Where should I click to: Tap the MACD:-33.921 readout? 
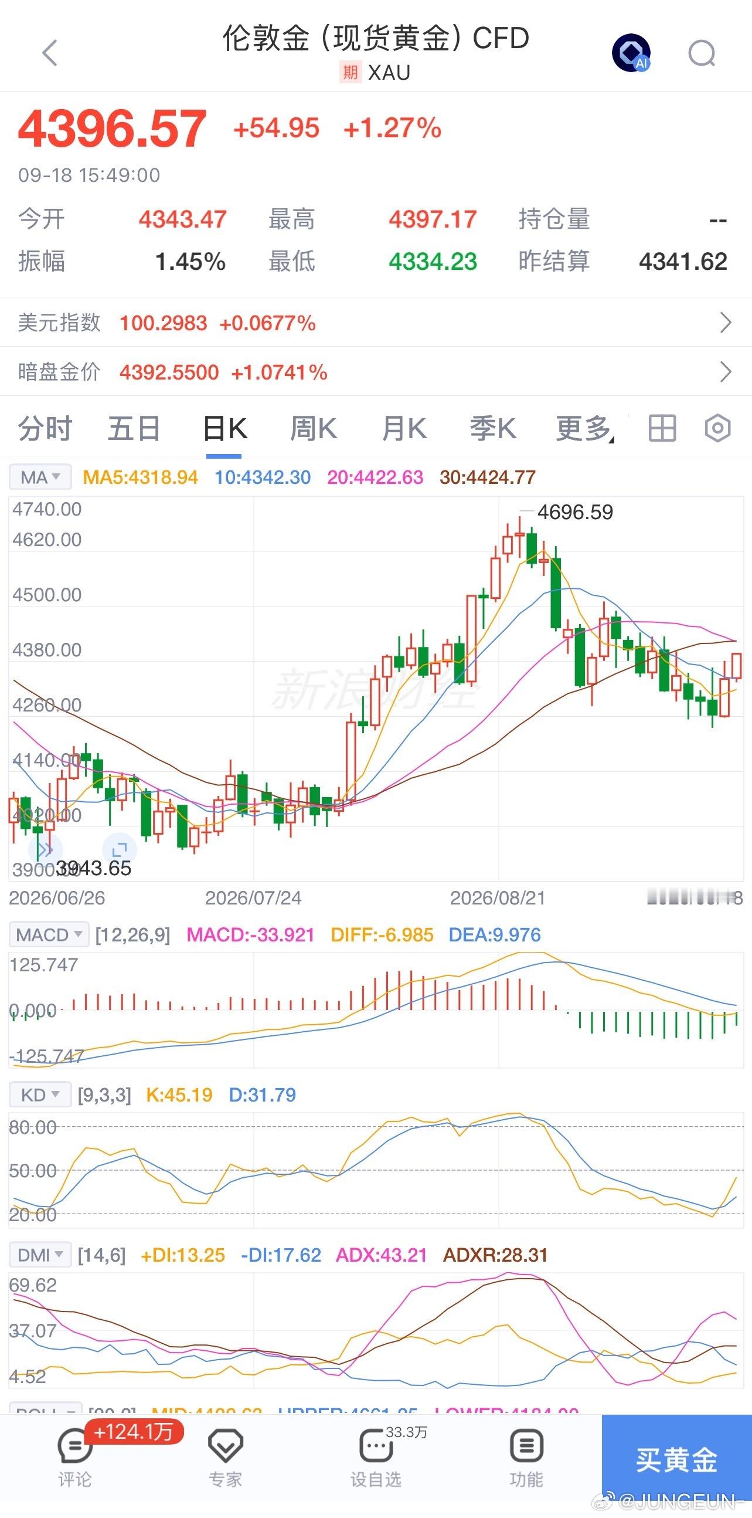(250, 934)
